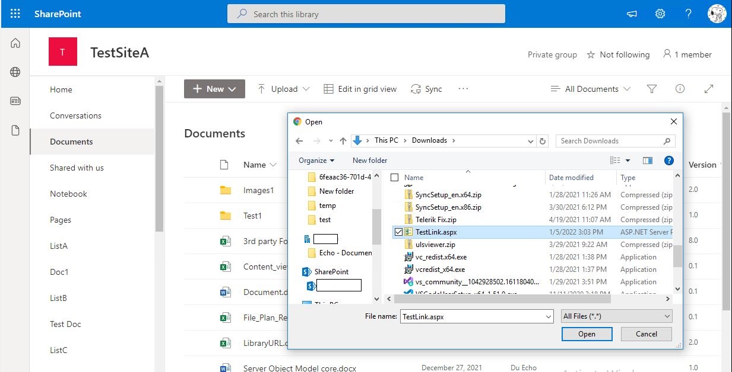Open the SharePoint app launcher waffle

[15, 14]
